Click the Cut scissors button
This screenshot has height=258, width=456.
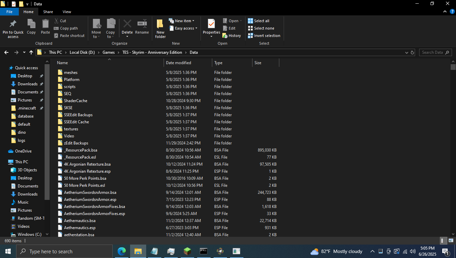[x=60, y=21]
